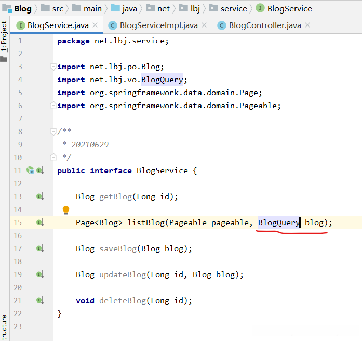
Task: Click the updateBlog method name
Action: point(123,274)
